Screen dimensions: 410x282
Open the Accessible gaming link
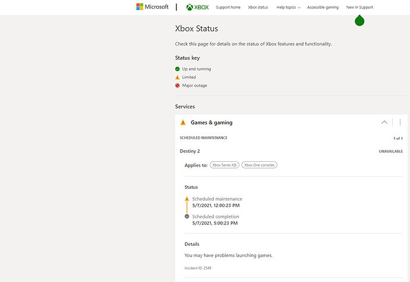[x=323, y=7]
